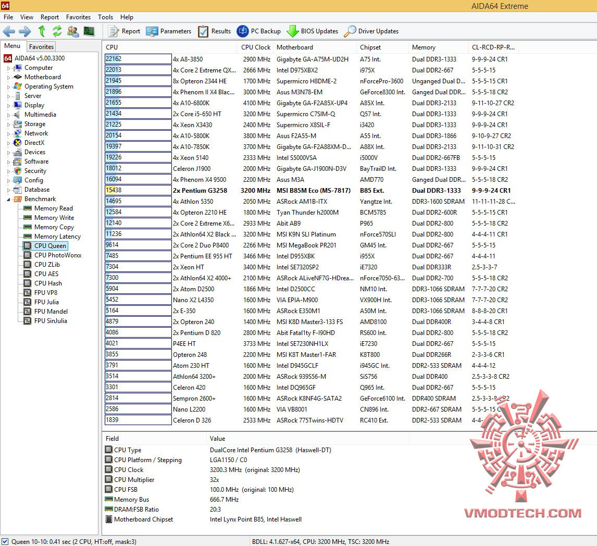The width and height of the screenshot is (597, 546).
Task: Expand the Multimedia tree node
Action: coord(8,115)
